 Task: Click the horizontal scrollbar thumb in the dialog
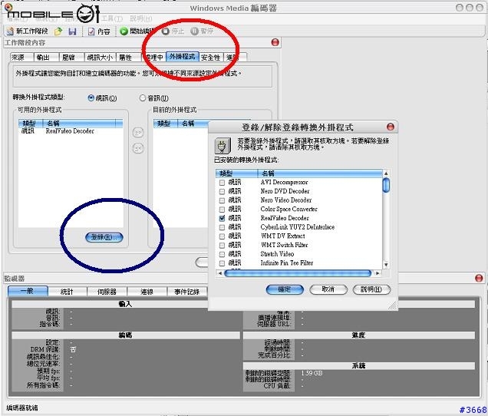pos(298,273)
